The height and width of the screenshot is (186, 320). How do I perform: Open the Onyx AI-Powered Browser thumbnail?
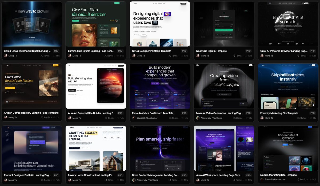pyautogui.click(x=288, y=24)
